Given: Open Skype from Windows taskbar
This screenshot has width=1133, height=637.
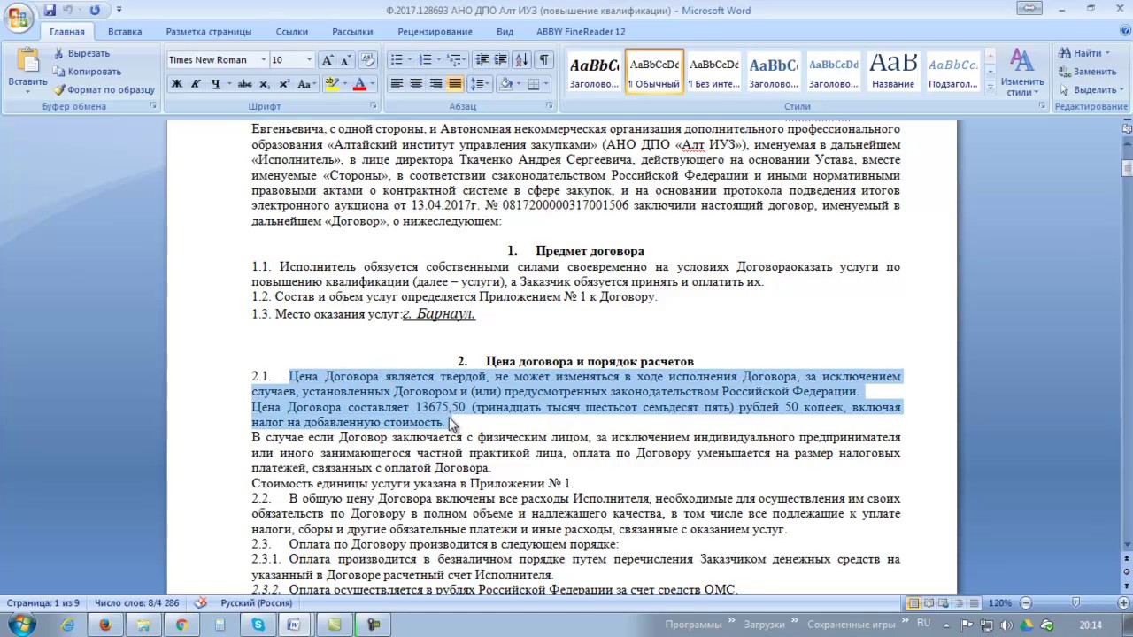Looking at the screenshot, I should pyautogui.click(x=258, y=625).
